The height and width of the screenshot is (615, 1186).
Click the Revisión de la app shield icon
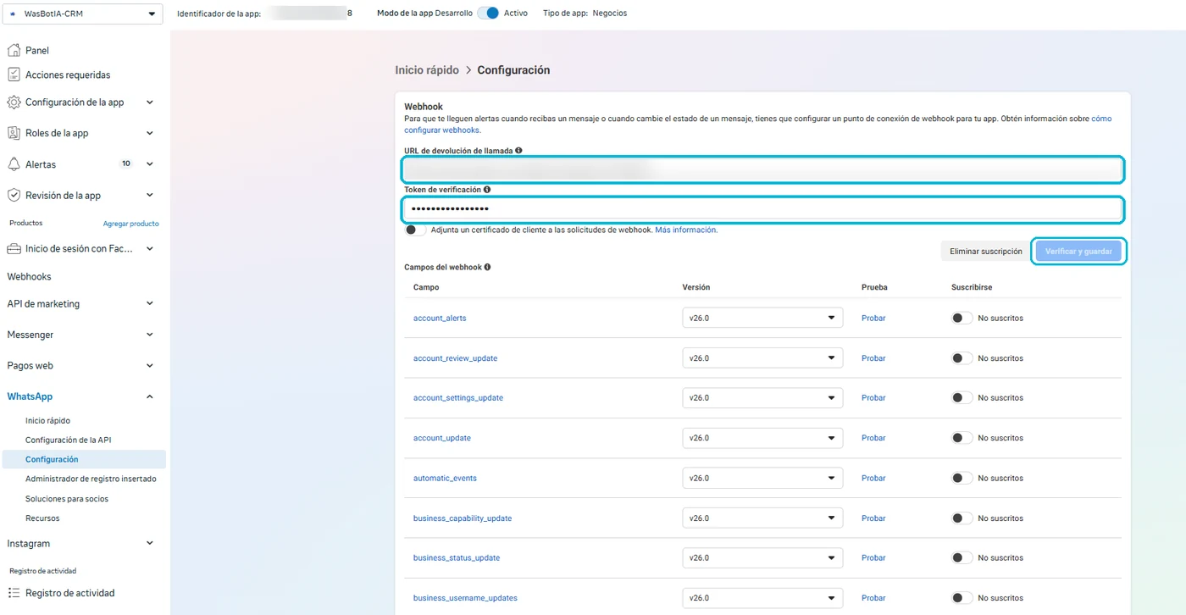[x=14, y=195]
